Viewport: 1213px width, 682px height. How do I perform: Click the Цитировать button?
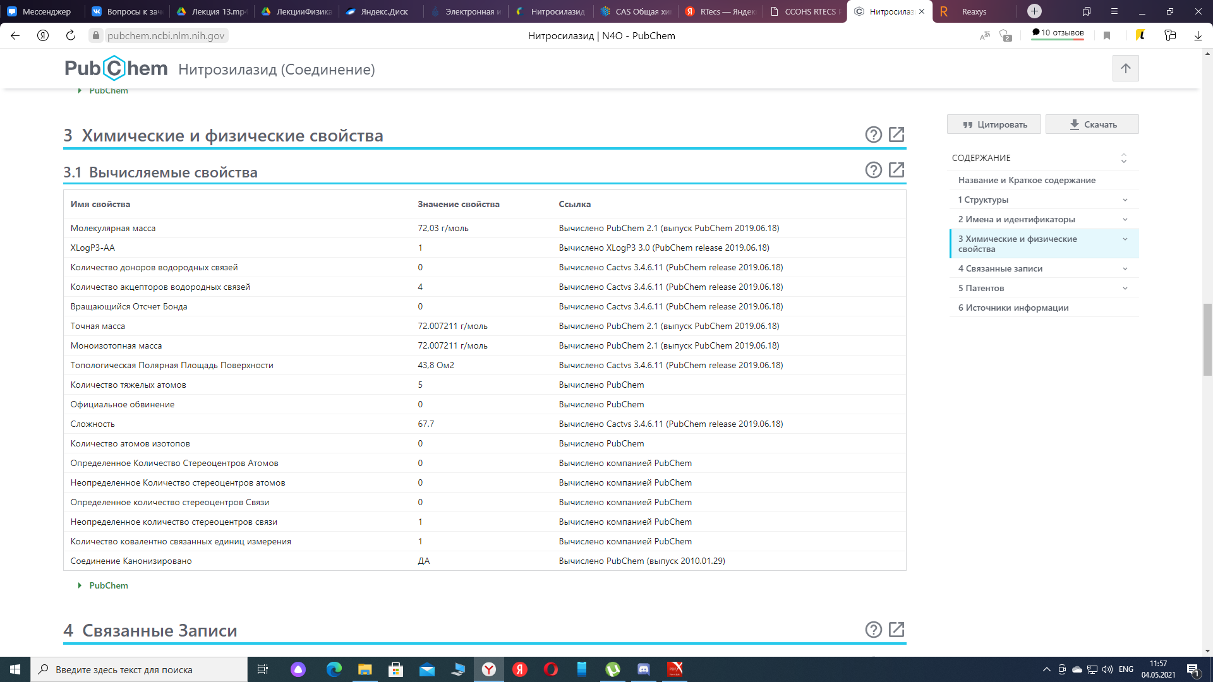click(x=994, y=124)
